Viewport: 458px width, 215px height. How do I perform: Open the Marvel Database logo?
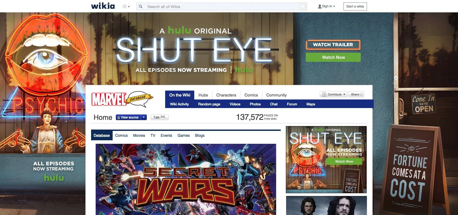(122, 99)
